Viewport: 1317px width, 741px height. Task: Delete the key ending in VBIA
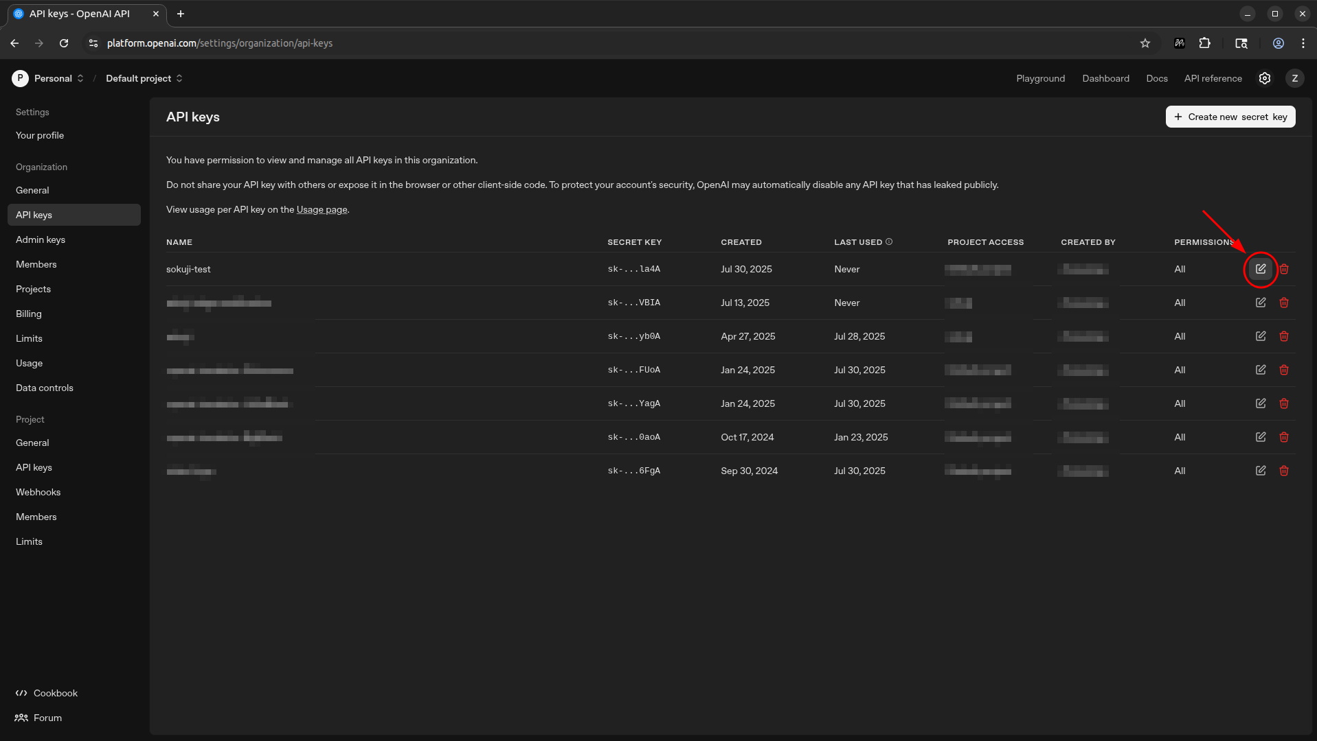[x=1283, y=303]
